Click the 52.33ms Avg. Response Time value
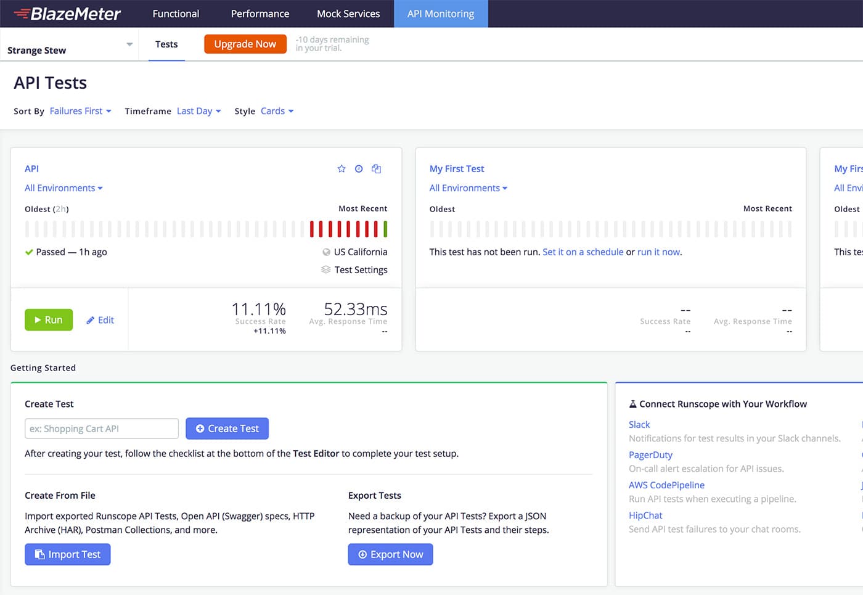 pyautogui.click(x=356, y=308)
